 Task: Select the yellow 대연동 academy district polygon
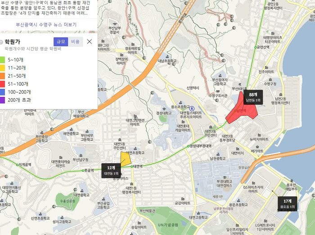tap(126, 159)
